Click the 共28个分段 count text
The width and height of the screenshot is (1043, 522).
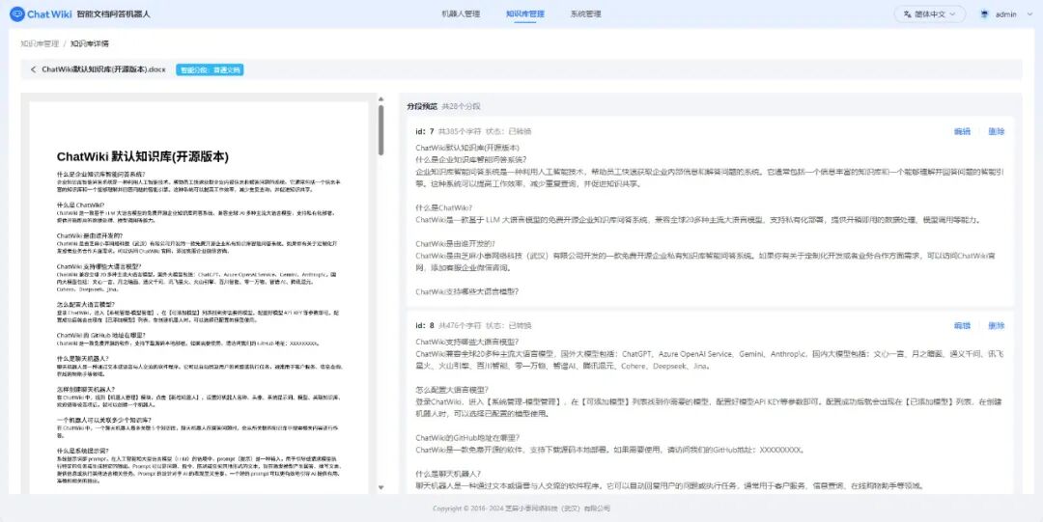click(461, 106)
